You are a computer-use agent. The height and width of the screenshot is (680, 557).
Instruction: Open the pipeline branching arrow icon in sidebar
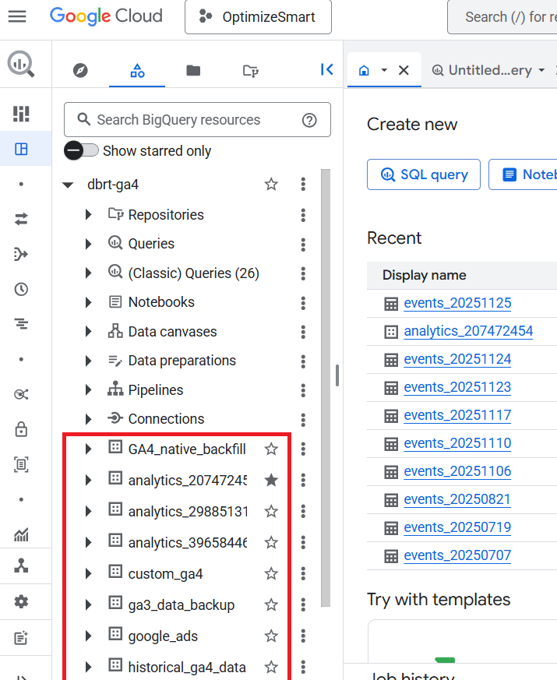coord(21,254)
